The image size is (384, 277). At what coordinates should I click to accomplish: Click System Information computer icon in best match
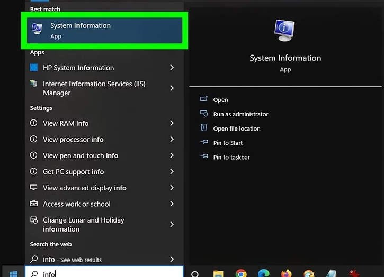pos(37,29)
